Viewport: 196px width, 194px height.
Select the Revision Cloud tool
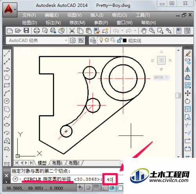click(7, 109)
